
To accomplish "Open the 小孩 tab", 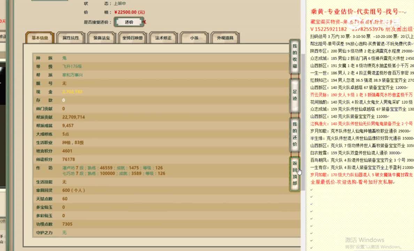I will (x=194, y=38).
